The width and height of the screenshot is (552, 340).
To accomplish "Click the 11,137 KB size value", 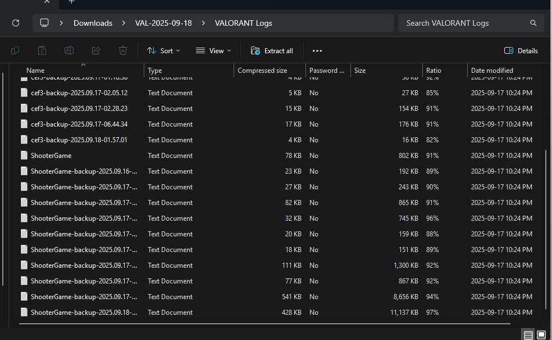I will [404, 312].
